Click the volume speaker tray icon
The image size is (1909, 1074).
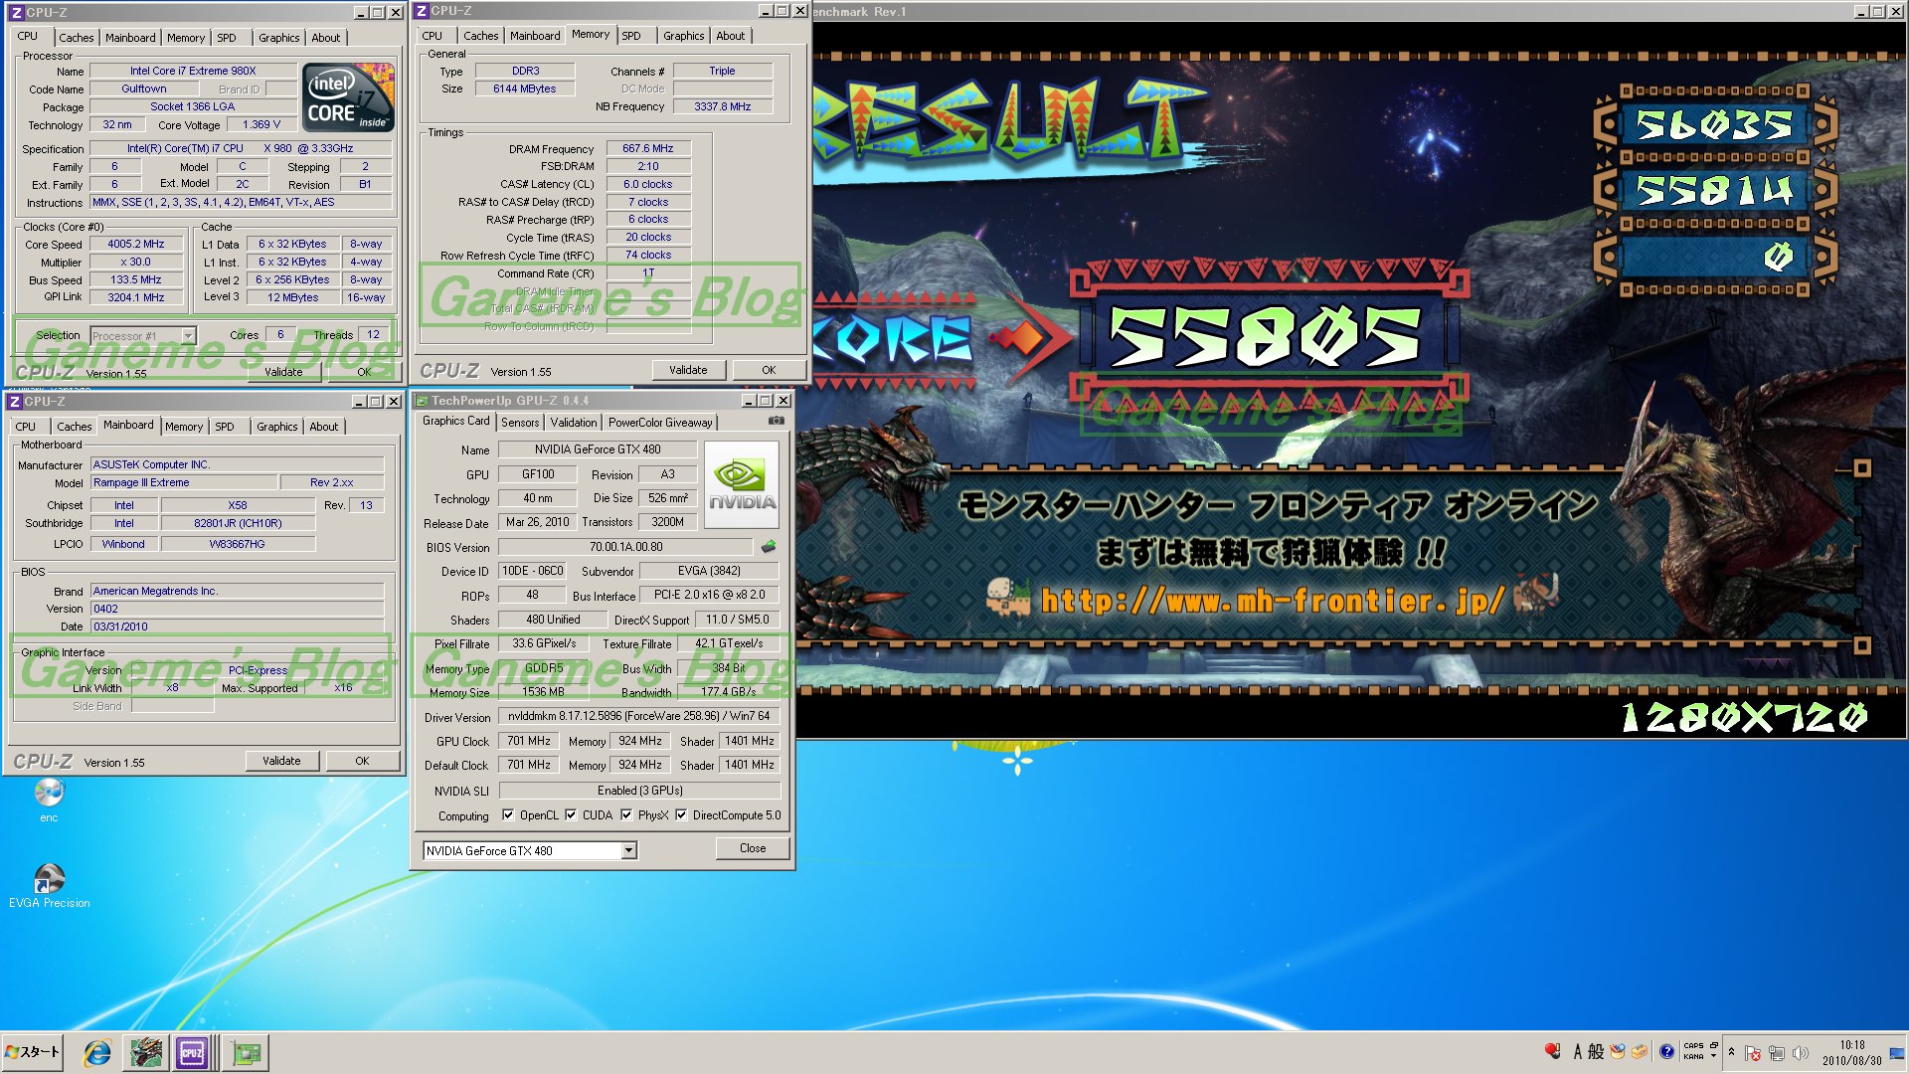tap(1801, 1052)
